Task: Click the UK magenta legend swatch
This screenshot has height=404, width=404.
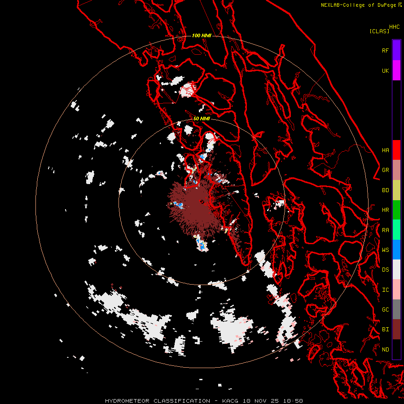Action: 396,70
